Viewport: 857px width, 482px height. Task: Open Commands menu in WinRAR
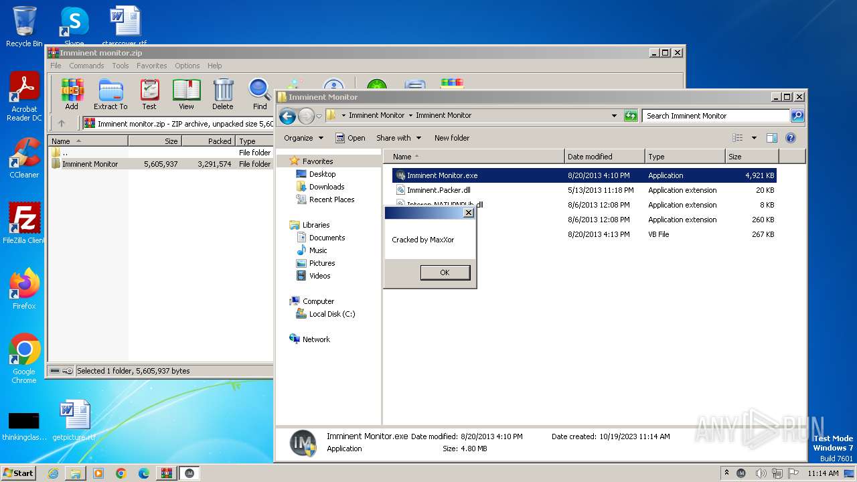86,66
